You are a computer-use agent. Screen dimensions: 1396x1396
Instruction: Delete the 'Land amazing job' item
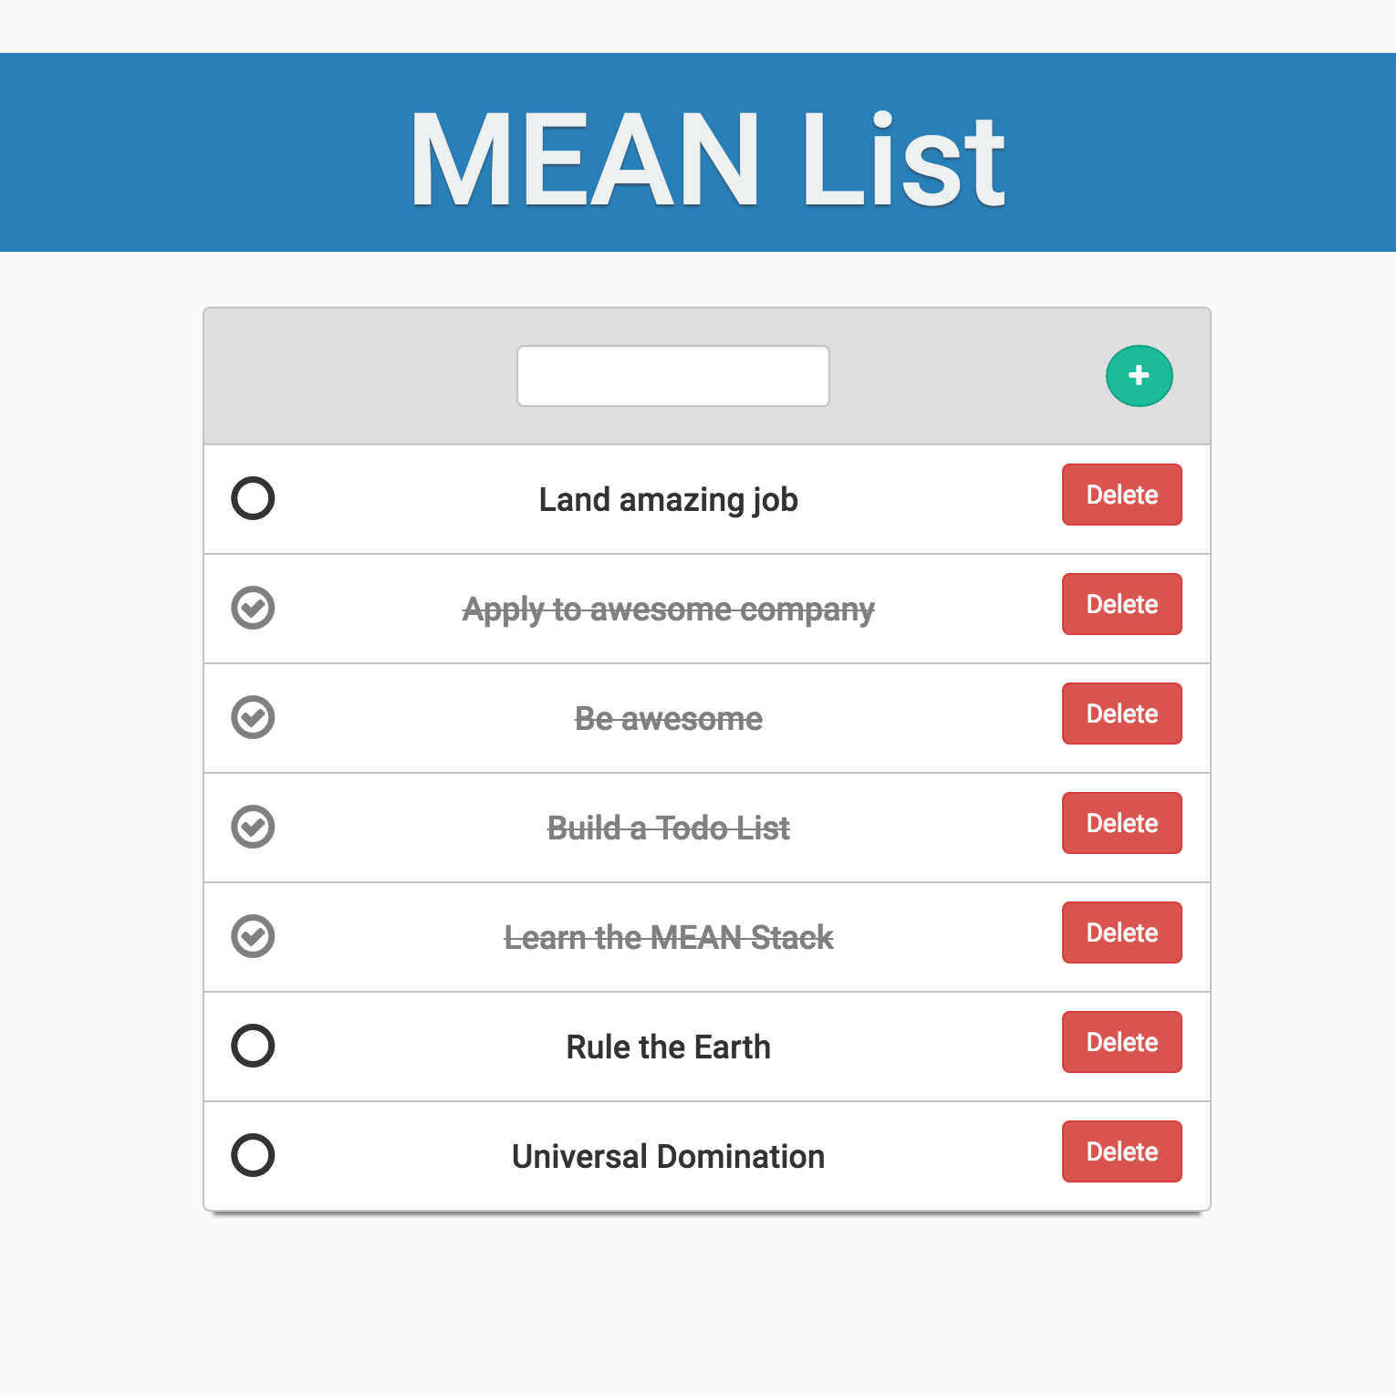click(x=1122, y=495)
